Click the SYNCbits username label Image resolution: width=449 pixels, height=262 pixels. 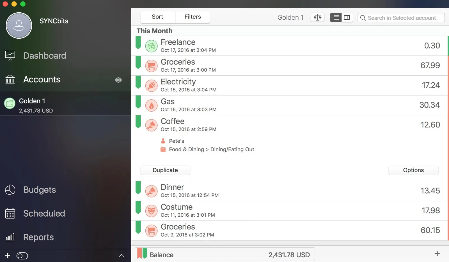pos(54,21)
